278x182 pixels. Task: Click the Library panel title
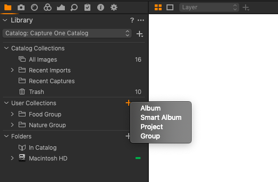point(22,20)
